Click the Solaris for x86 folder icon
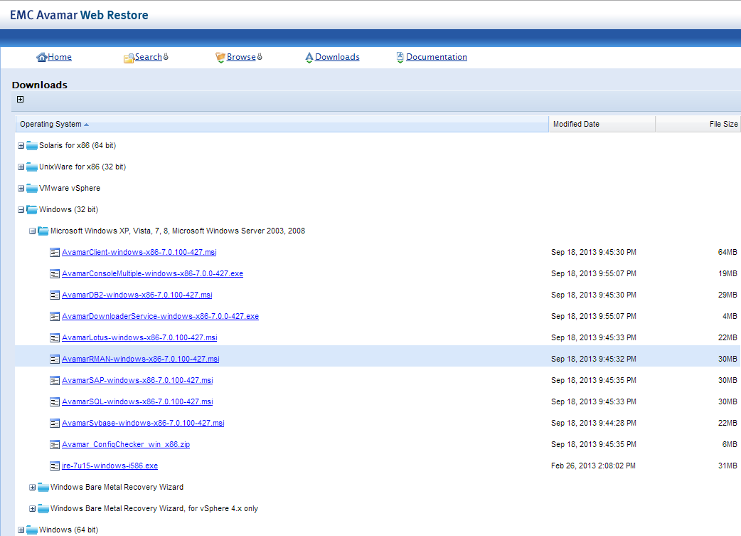The image size is (741, 536). (x=32, y=145)
